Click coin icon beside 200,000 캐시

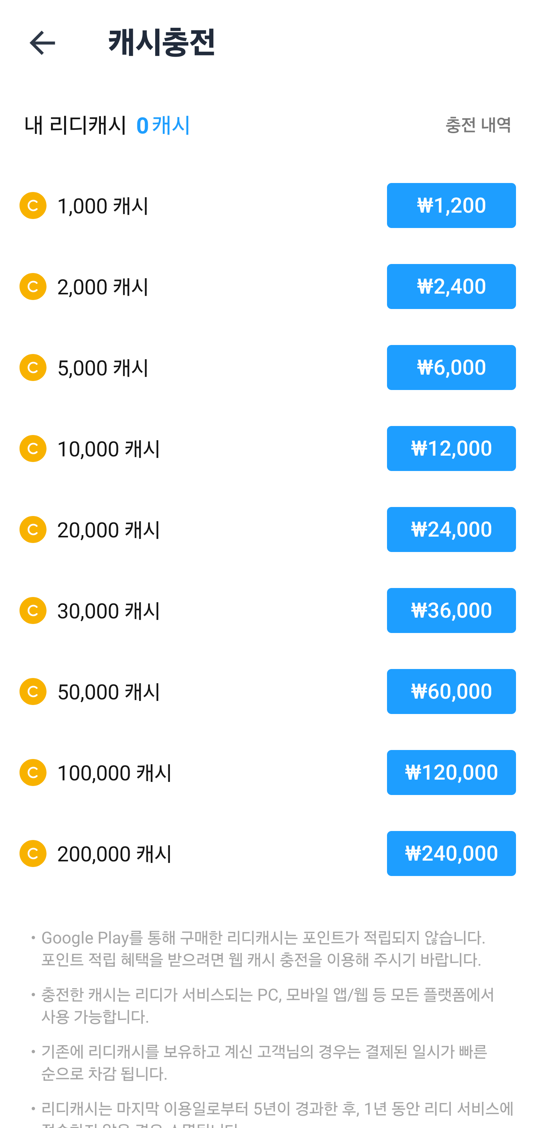[x=33, y=853]
